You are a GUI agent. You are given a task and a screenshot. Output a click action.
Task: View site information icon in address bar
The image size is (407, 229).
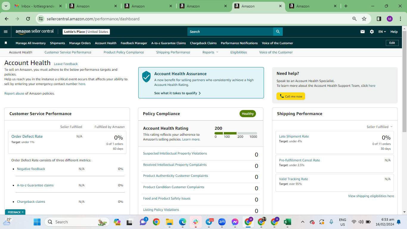[x=41, y=19]
